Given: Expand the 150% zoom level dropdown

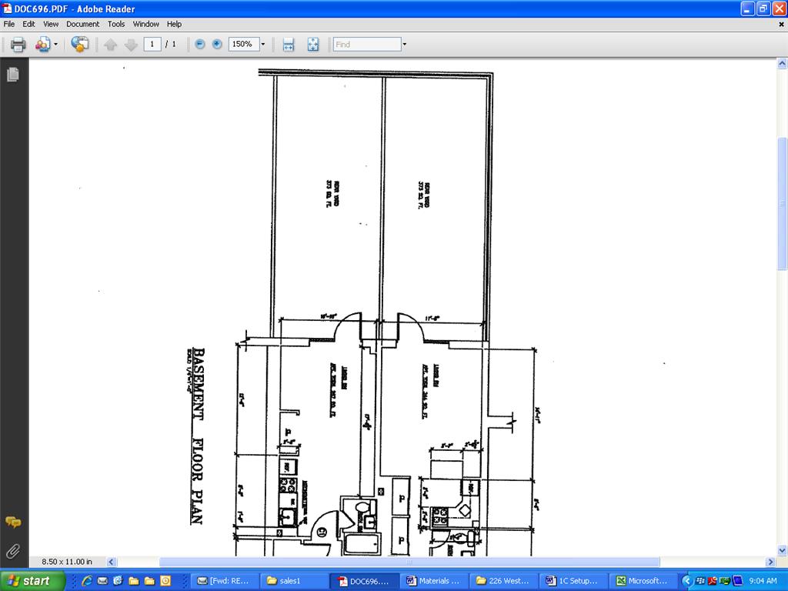Looking at the screenshot, I should pyautogui.click(x=263, y=45).
